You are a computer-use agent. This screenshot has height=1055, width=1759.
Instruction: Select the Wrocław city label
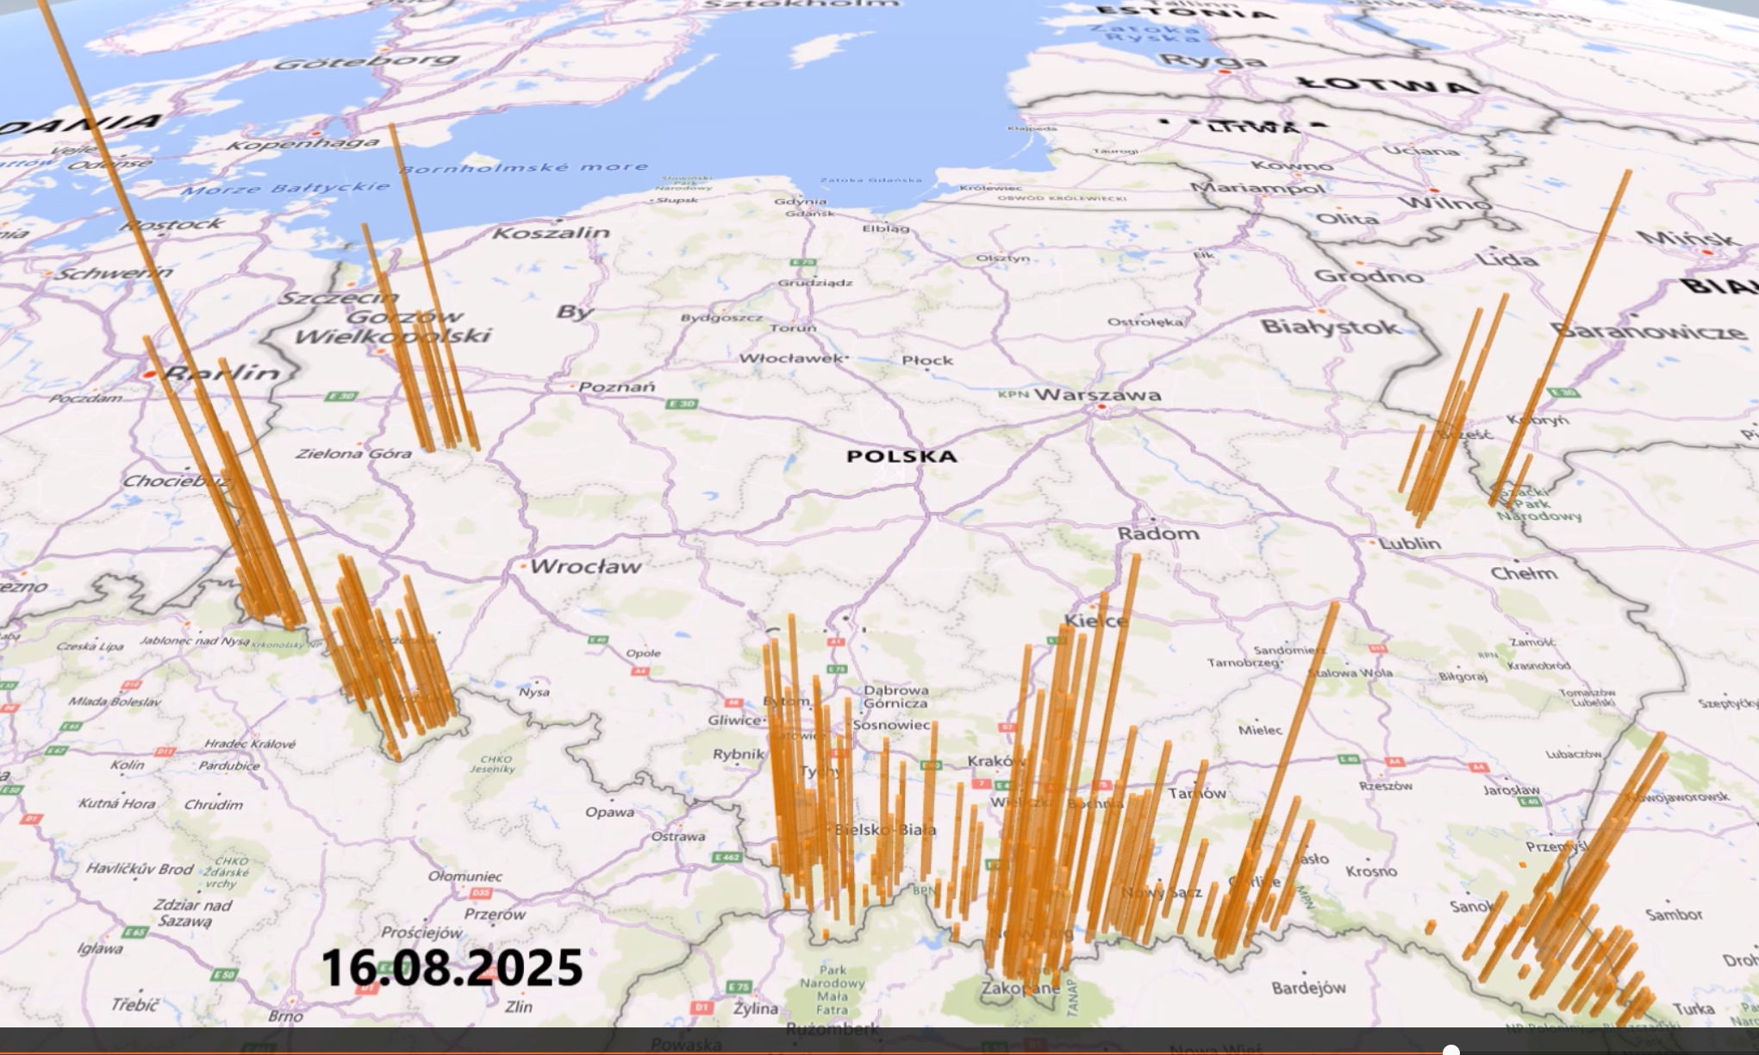585,566
